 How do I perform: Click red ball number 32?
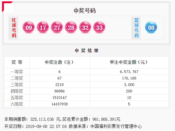pos(85,27)
